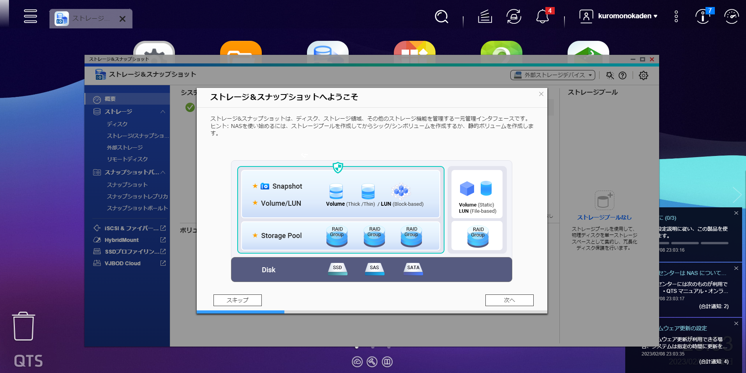The width and height of the screenshot is (746, 373).
Task: Click the Snapshot camera icon in diagram
Action: click(265, 186)
